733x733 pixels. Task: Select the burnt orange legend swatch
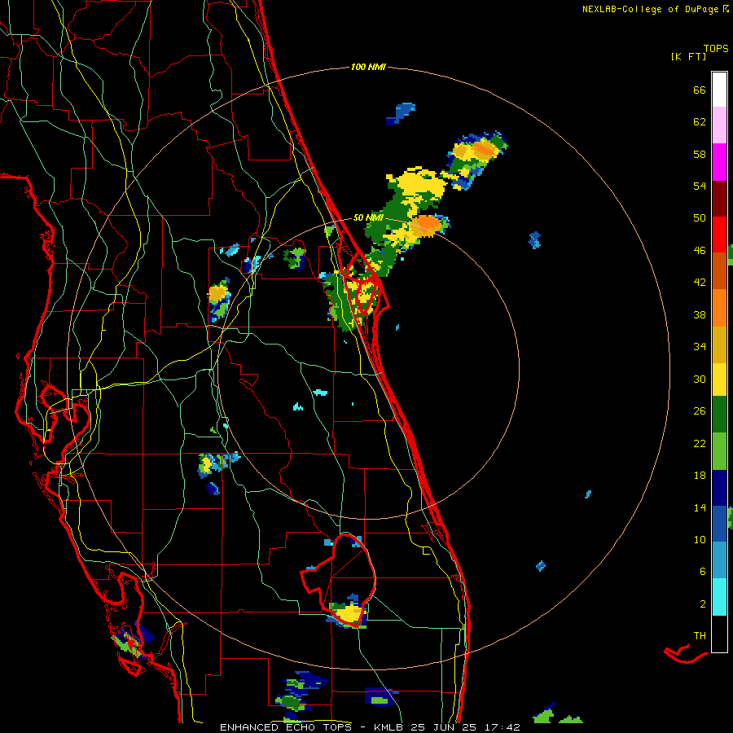click(x=719, y=271)
